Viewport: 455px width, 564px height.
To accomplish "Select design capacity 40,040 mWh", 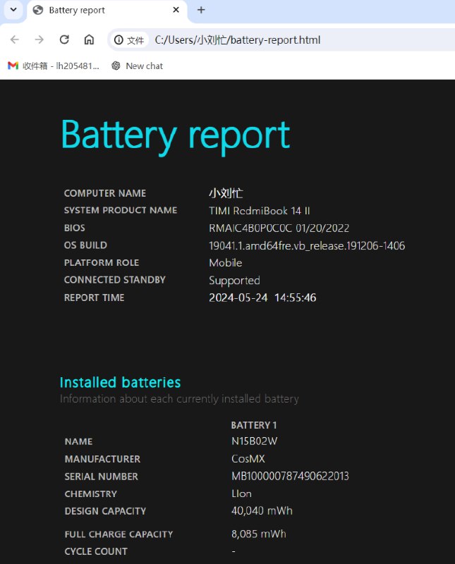I will 262,511.
